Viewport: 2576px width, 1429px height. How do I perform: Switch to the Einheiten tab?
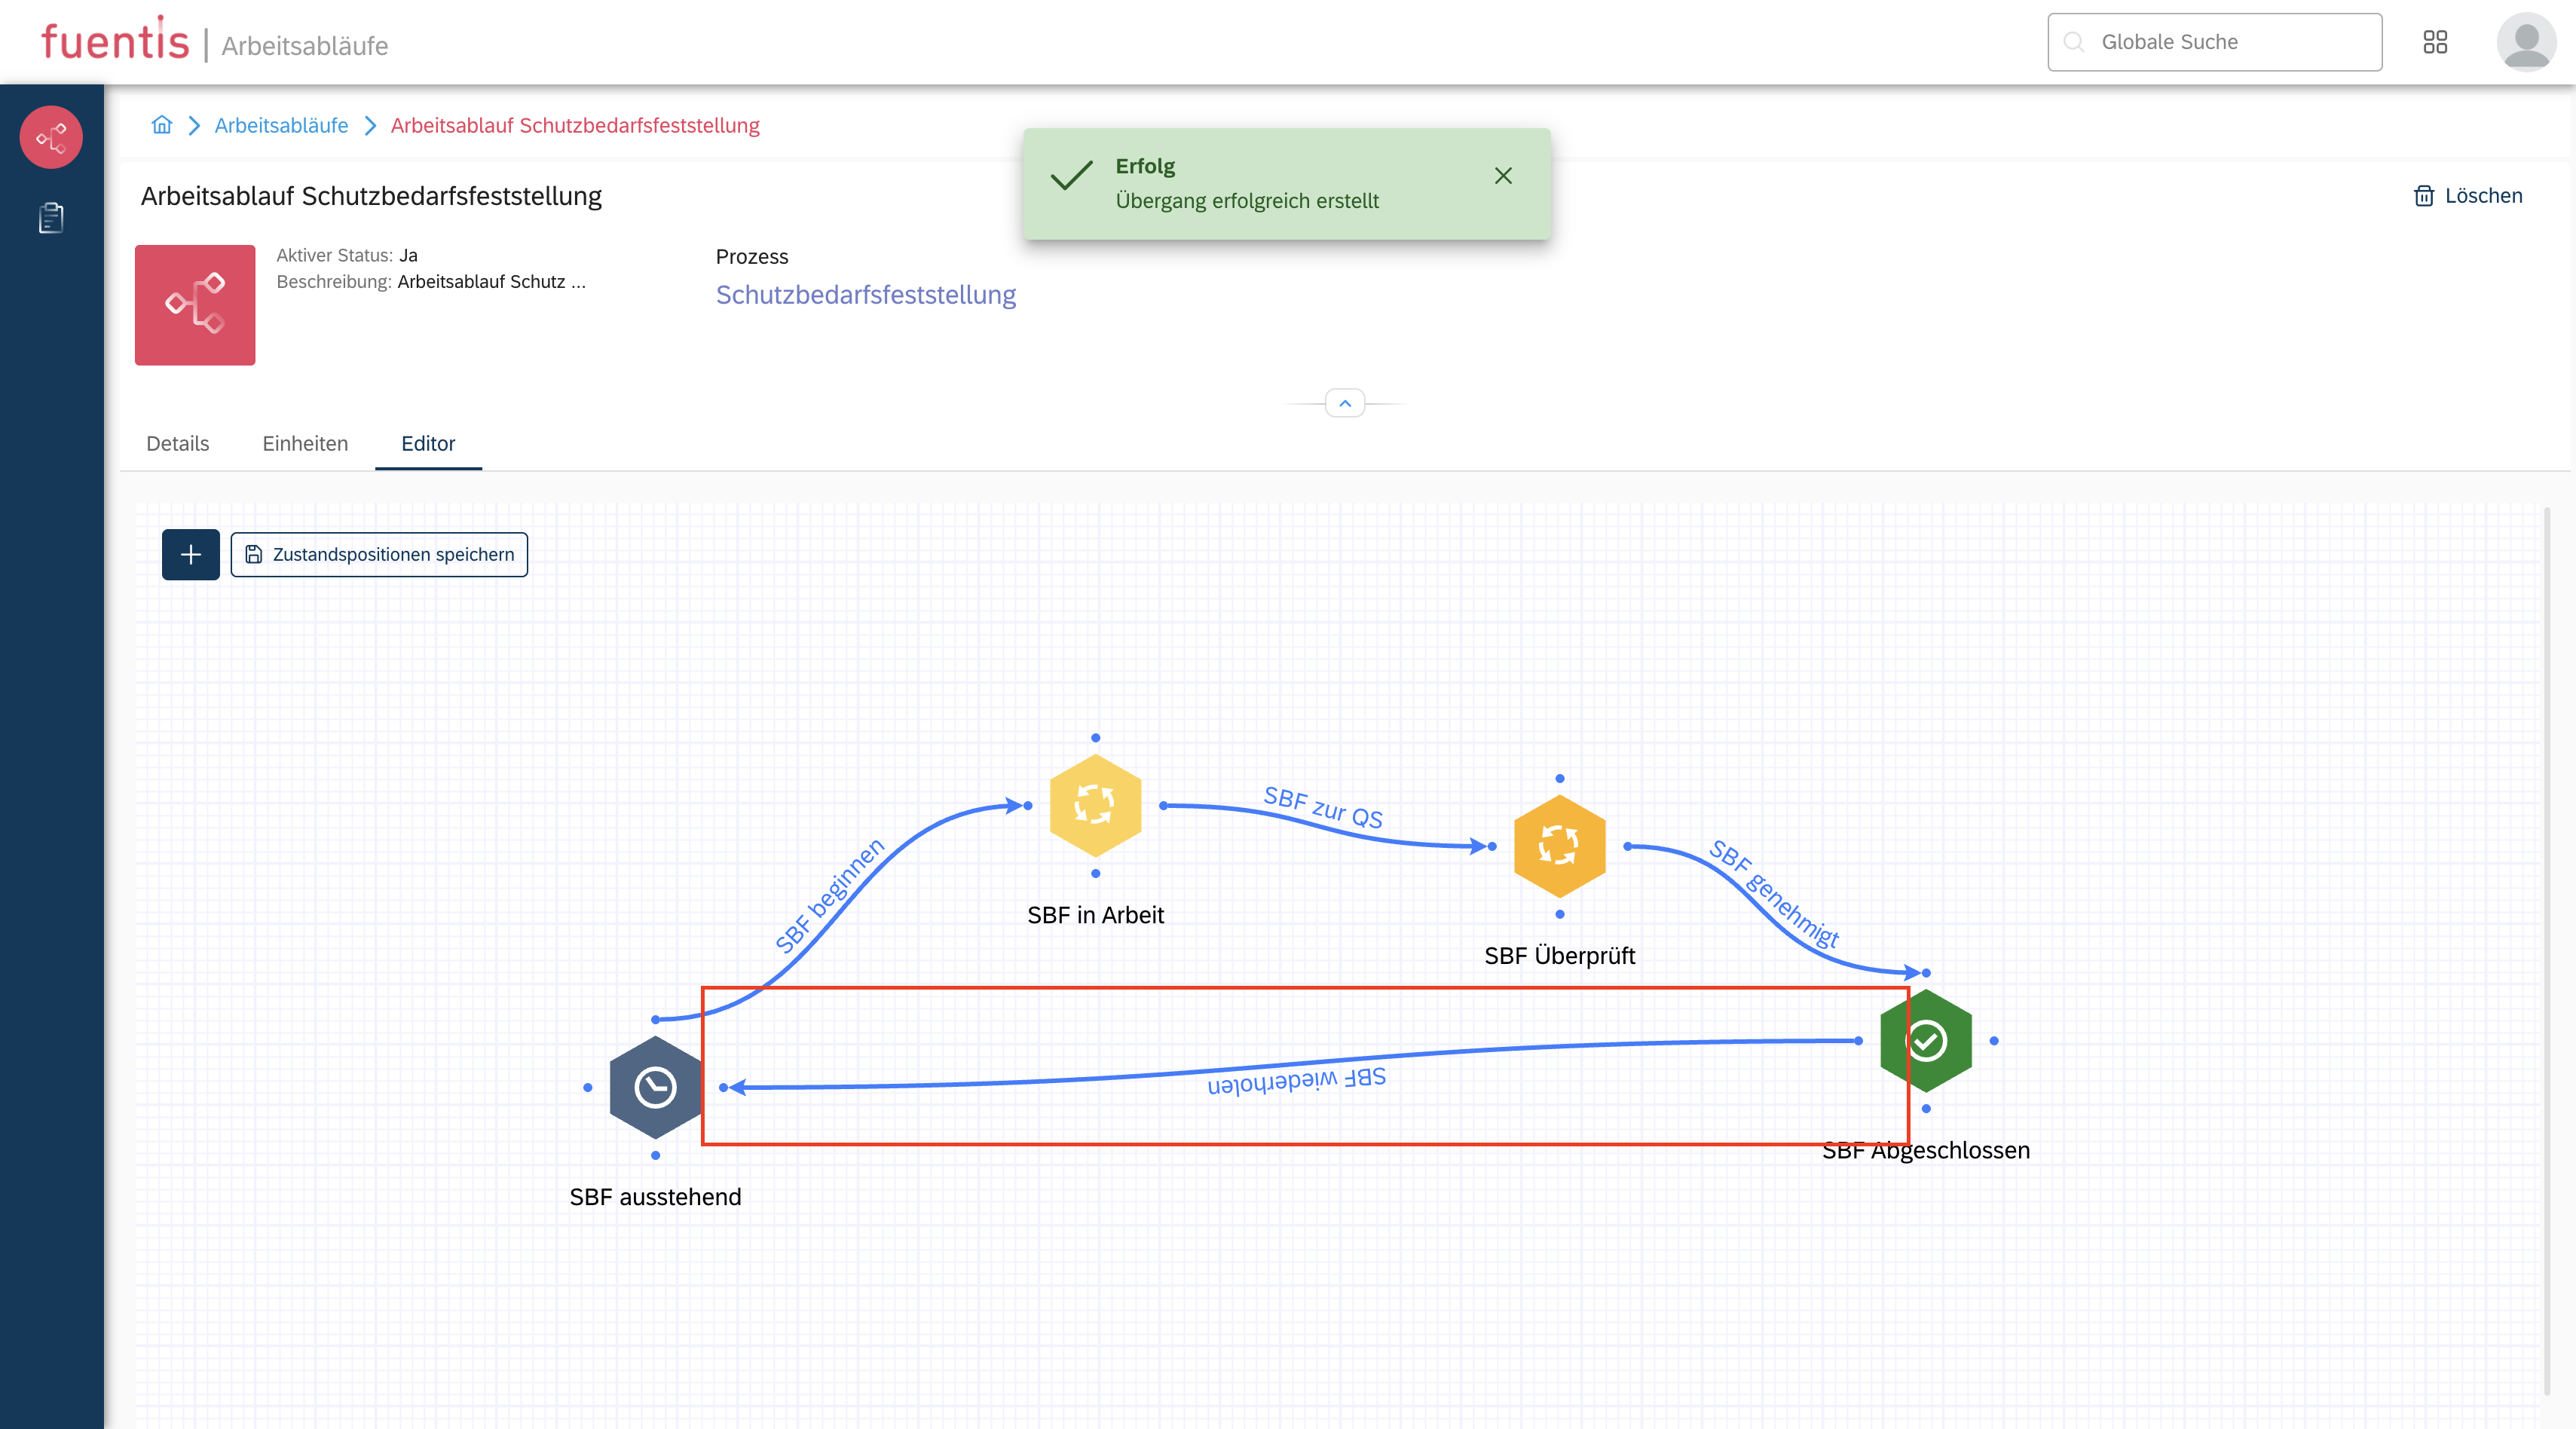click(305, 443)
